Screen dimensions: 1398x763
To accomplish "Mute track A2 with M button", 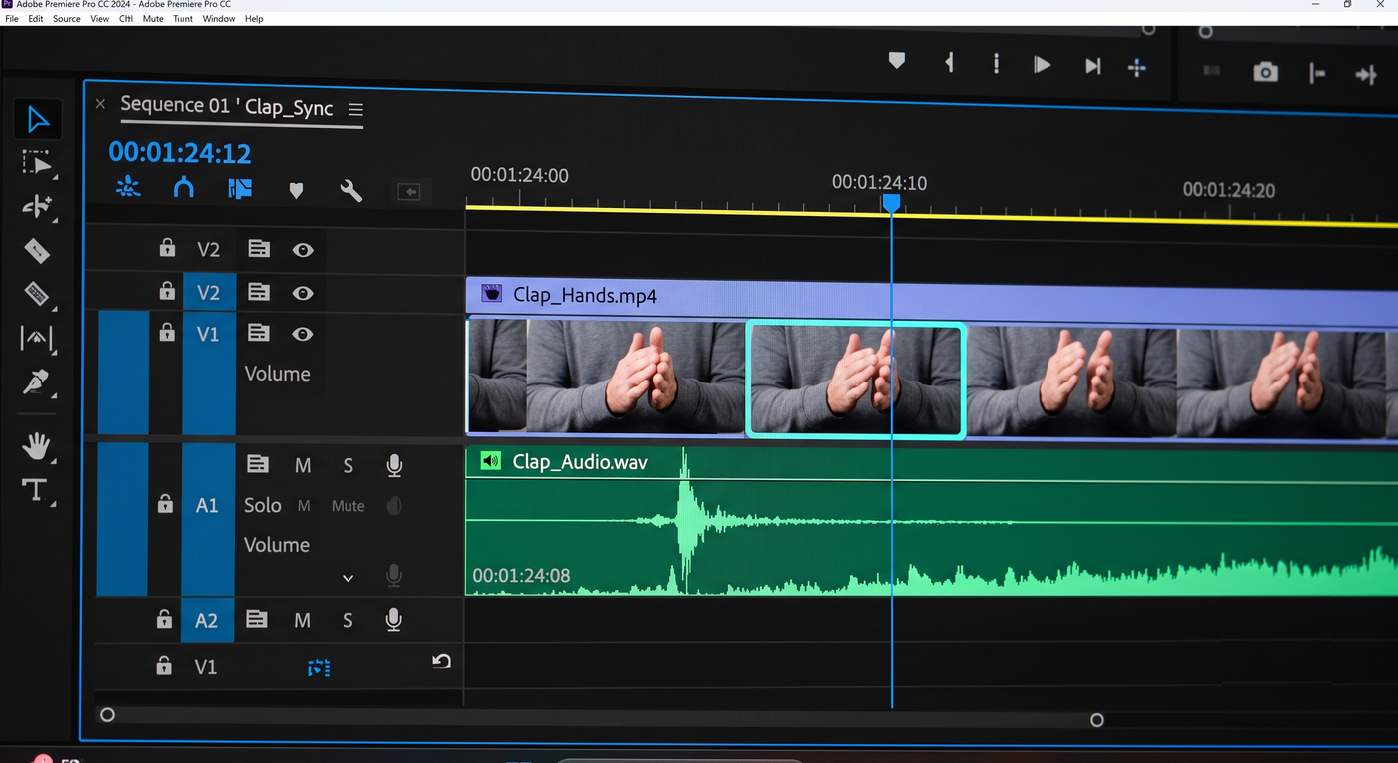I will [302, 621].
